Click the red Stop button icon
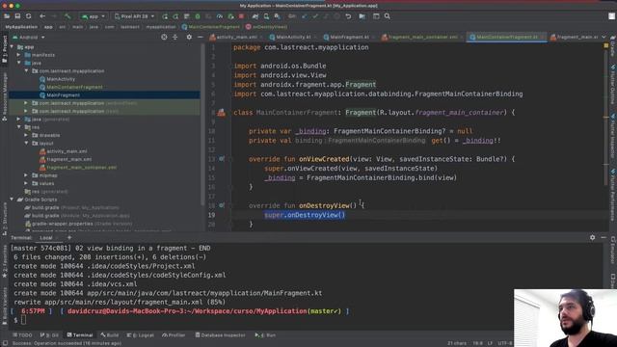Screen dimensions: 617x347 (241, 16)
